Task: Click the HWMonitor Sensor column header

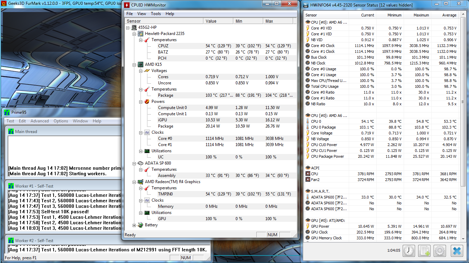Action: tap(164, 21)
